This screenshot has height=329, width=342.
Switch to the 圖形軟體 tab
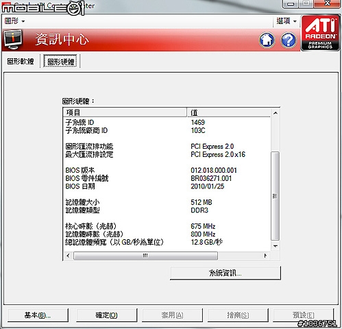point(21,61)
